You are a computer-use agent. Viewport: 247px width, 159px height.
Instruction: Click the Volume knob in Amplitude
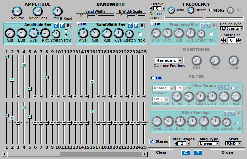click(x=17, y=11)
